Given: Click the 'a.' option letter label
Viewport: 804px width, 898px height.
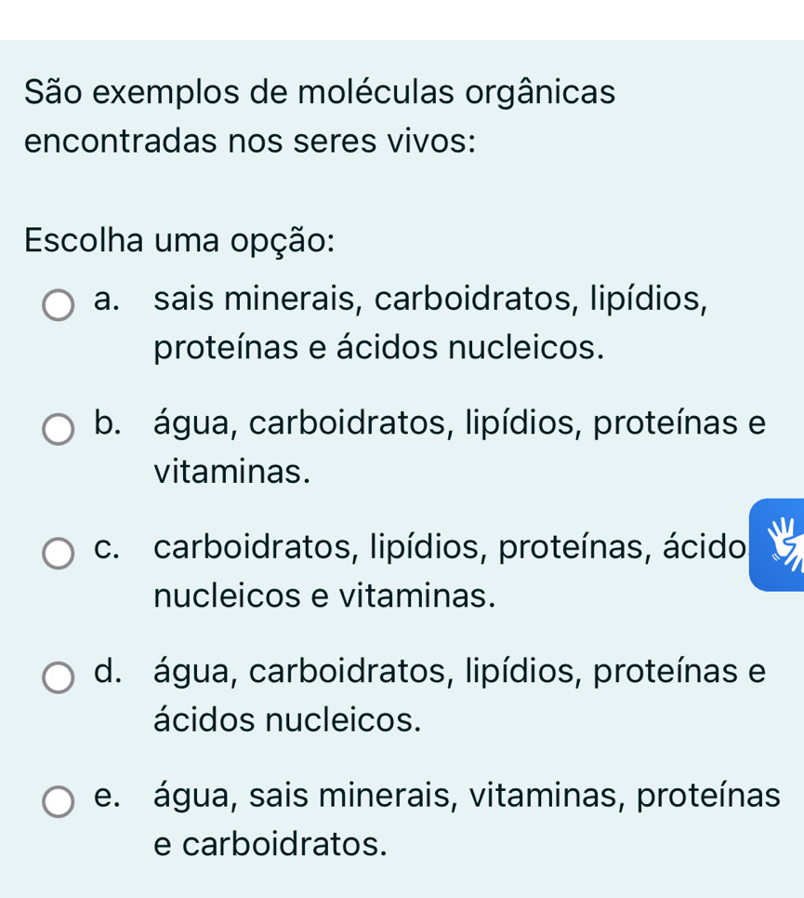Looking at the screenshot, I should 108,300.
